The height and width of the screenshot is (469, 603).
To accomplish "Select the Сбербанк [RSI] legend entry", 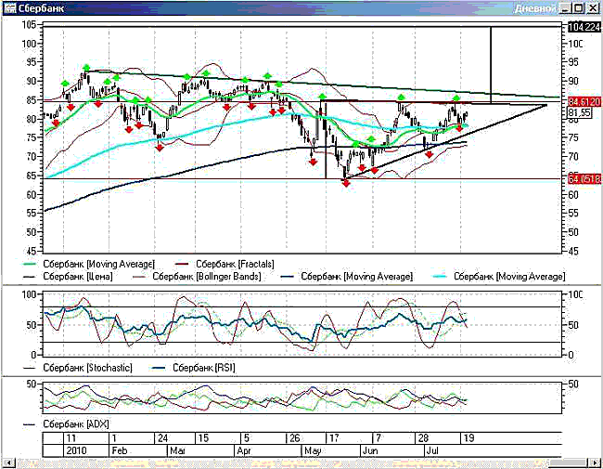I will [x=192, y=368].
